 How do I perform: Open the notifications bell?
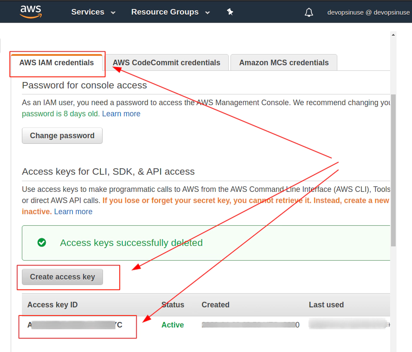[x=309, y=12]
